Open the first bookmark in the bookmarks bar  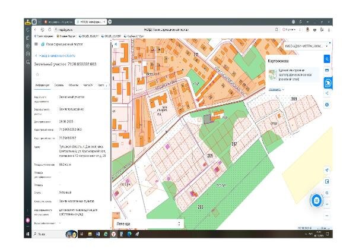pyautogui.click(x=44, y=36)
